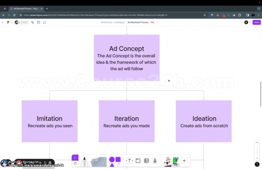Expand the file name dropdown chevron
This screenshot has height=169, width=262.
point(157,22)
